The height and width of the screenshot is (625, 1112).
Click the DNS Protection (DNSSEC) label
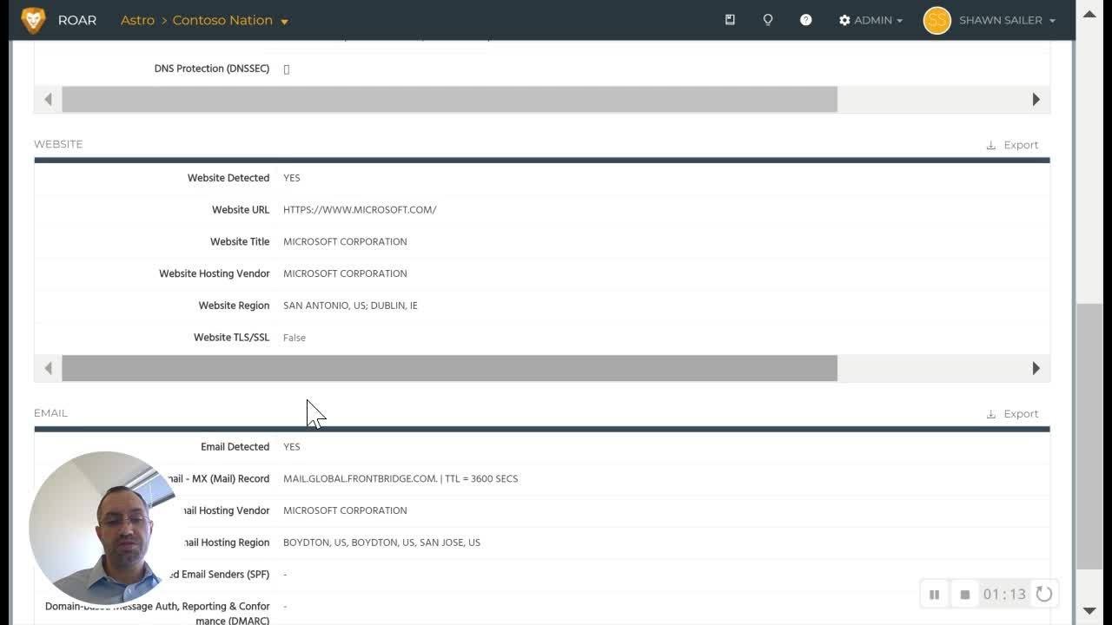[x=212, y=69]
